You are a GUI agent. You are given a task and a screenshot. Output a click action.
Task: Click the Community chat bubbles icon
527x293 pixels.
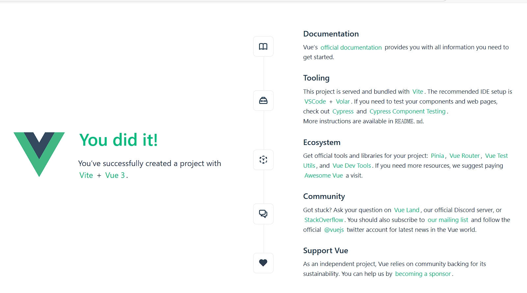click(x=263, y=214)
